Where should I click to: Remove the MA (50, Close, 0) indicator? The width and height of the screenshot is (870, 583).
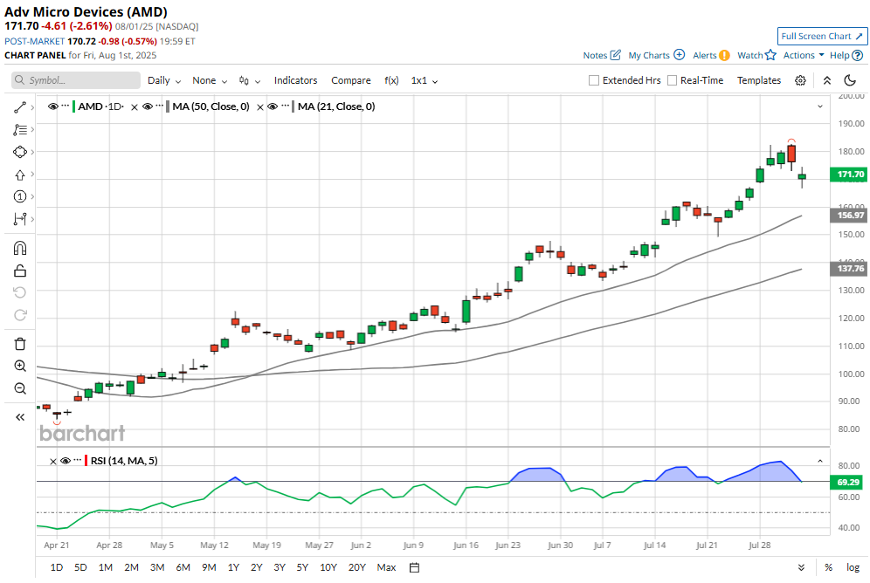(x=135, y=107)
